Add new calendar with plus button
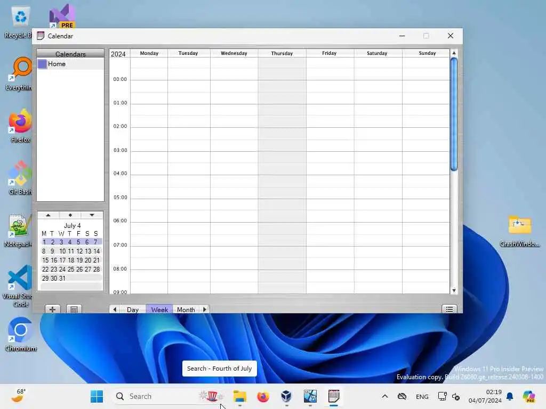This screenshot has height=409, width=546. click(53, 309)
